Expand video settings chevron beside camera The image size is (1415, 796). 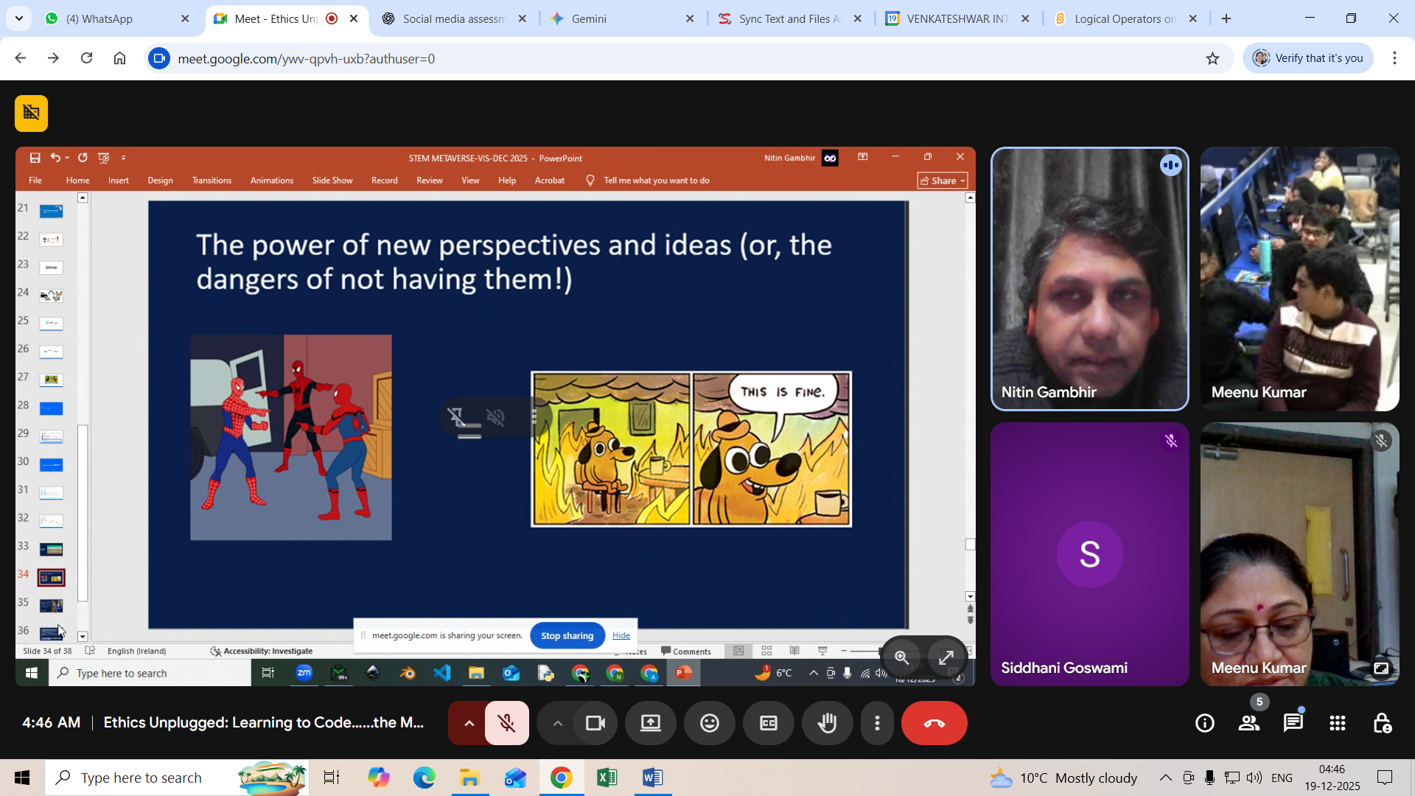(558, 723)
